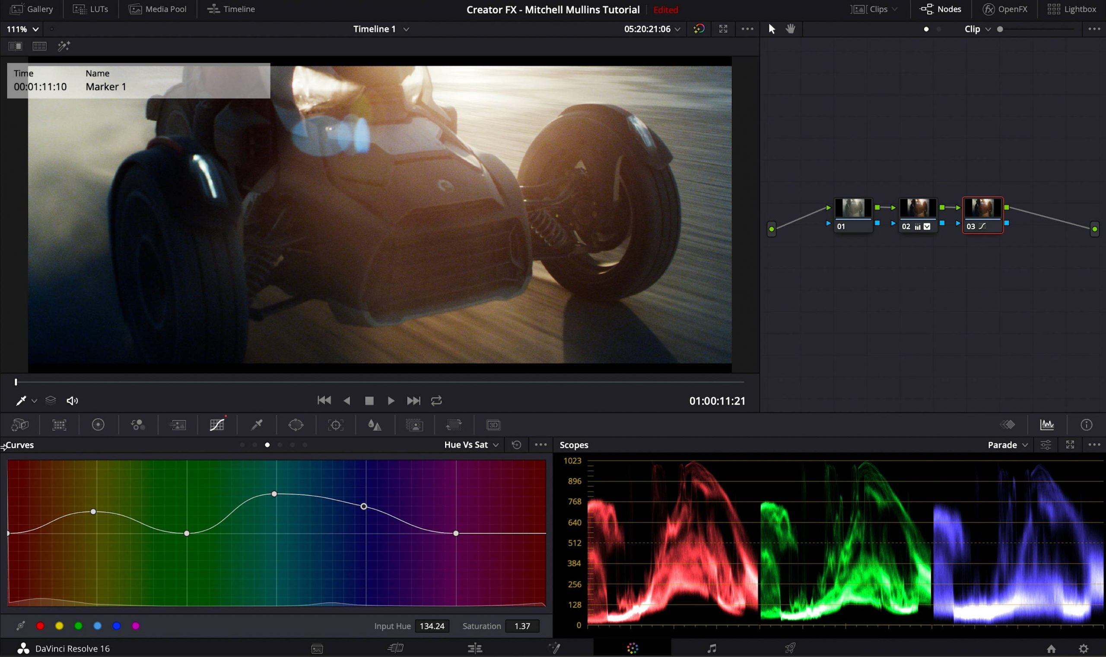Screen dimensions: 1106x657
Task: Open the Power Window palette
Action: (x=296, y=425)
